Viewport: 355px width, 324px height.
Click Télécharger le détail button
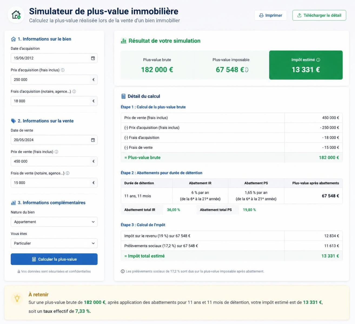point(319,15)
